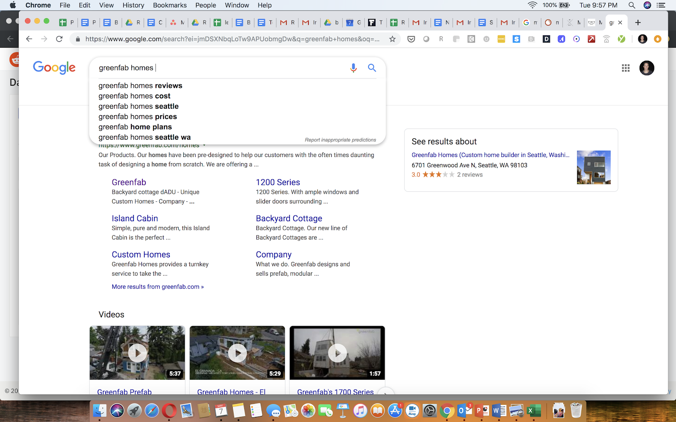Click the orange Chrome update arrow icon

click(657, 39)
